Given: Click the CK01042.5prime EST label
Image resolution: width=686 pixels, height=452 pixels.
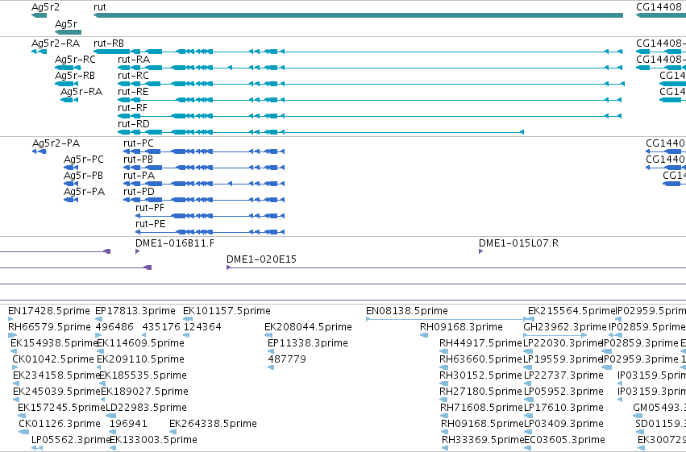Looking at the screenshot, I should coord(53,360).
